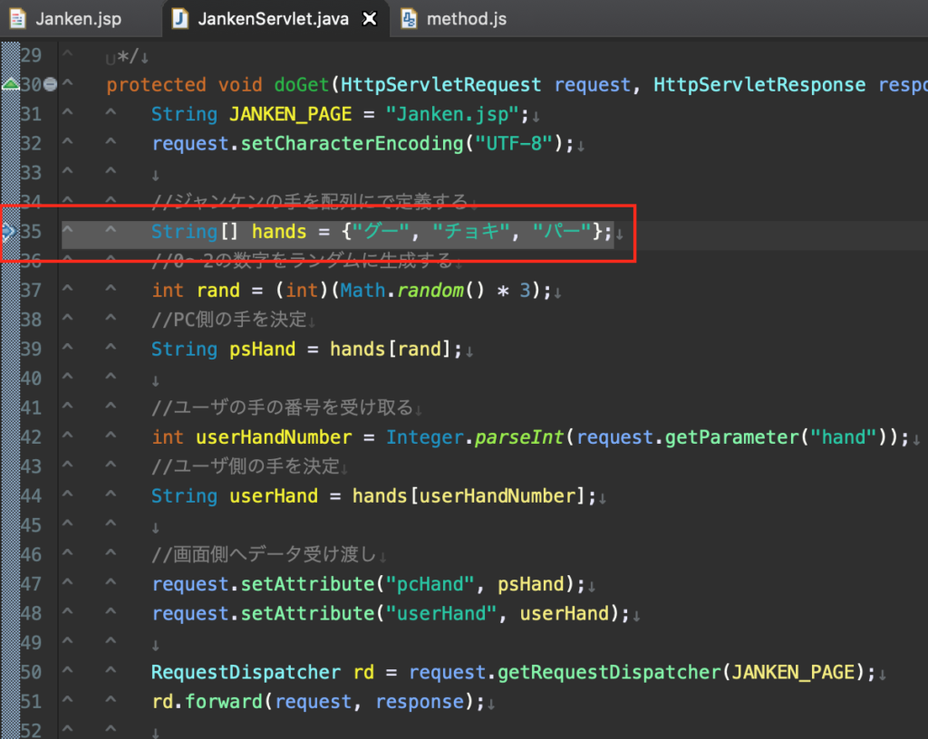Click userHandNumber on line 42
The width and height of the screenshot is (928, 739).
(x=274, y=437)
